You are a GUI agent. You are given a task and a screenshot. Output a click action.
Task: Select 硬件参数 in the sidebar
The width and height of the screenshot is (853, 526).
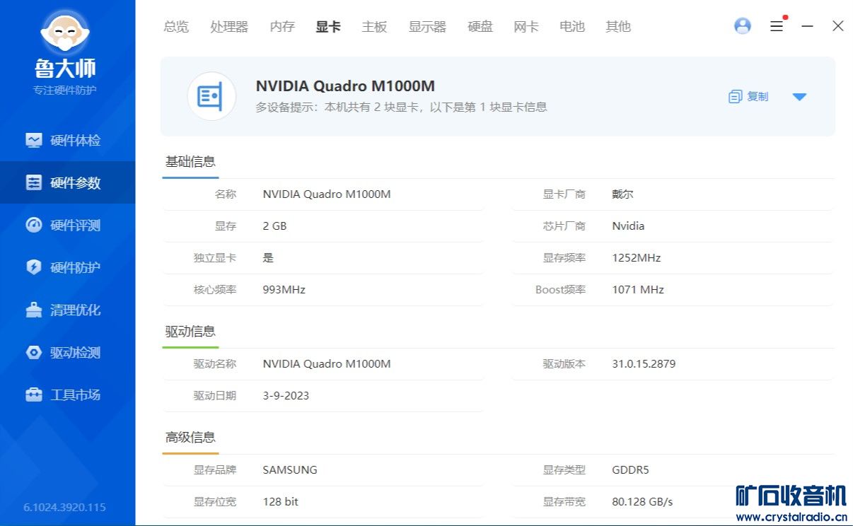pyautogui.click(x=67, y=182)
